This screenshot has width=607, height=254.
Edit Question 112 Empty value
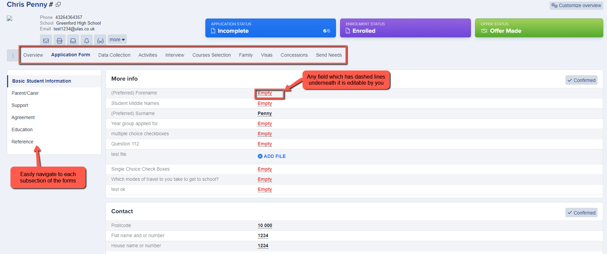click(x=265, y=144)
